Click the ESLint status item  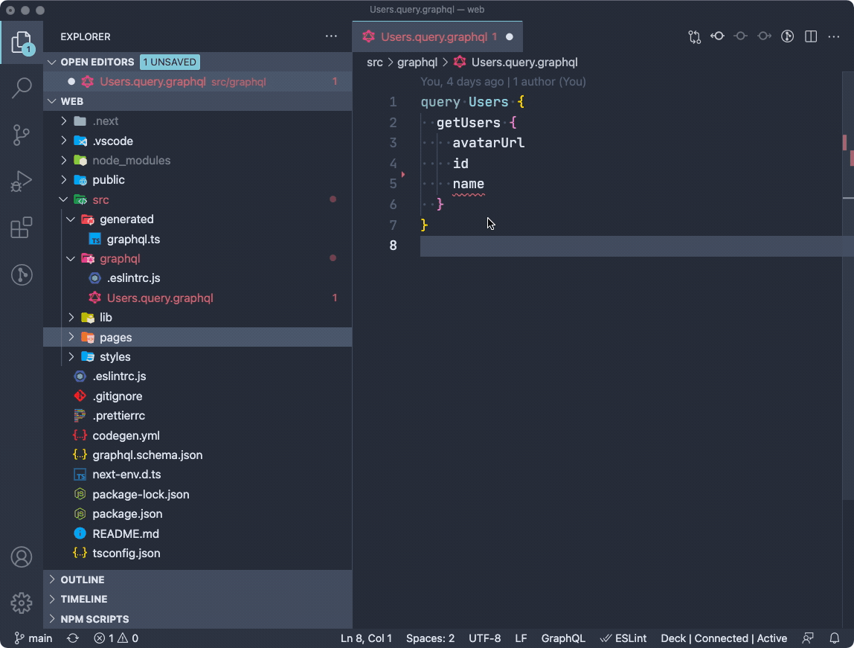(x=623, y=638)
